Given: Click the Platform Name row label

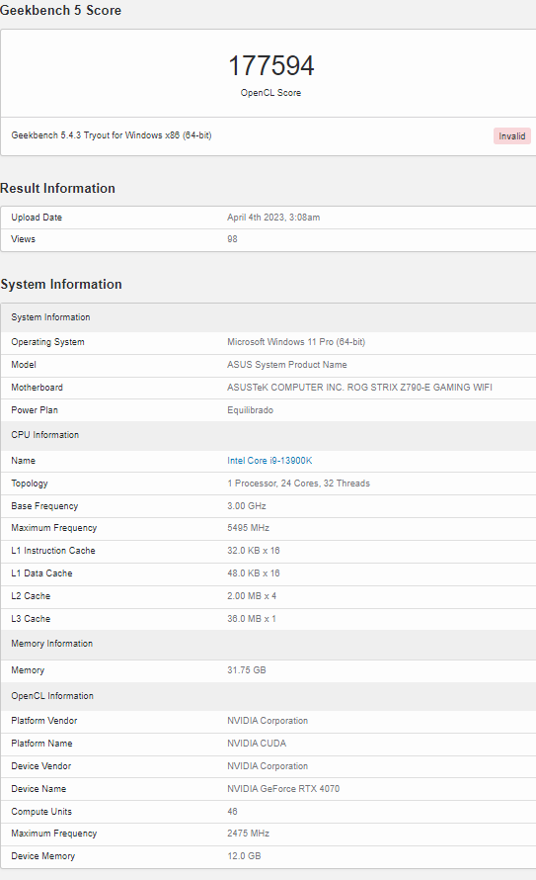Looking at the screenshot, I should point(41,744).
